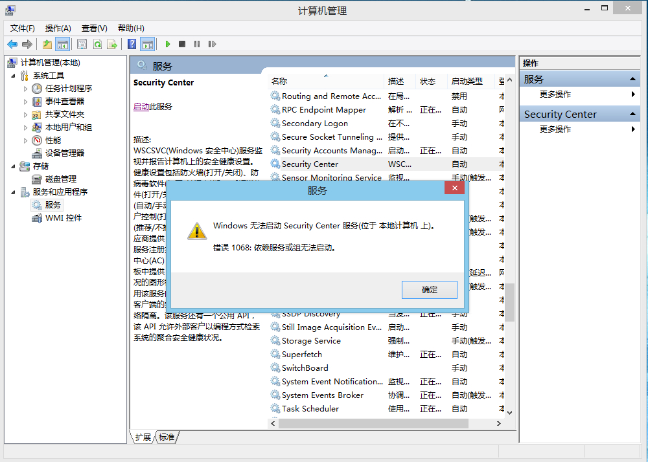Select the Storage Service row
This screenshot has height=462, width=648.
click(386, 341)
